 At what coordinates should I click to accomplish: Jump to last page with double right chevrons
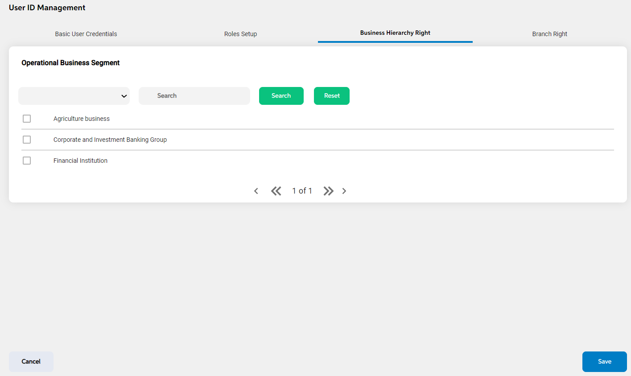click(x=329, y=191)
